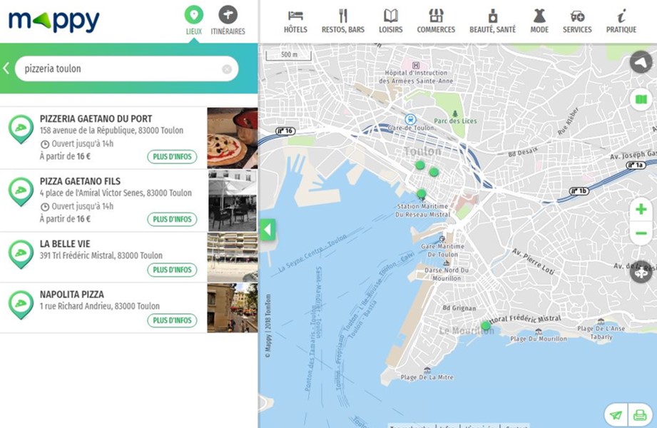Click the exit 1b road marker
The image size is (657, 428).
click(579, 191)
